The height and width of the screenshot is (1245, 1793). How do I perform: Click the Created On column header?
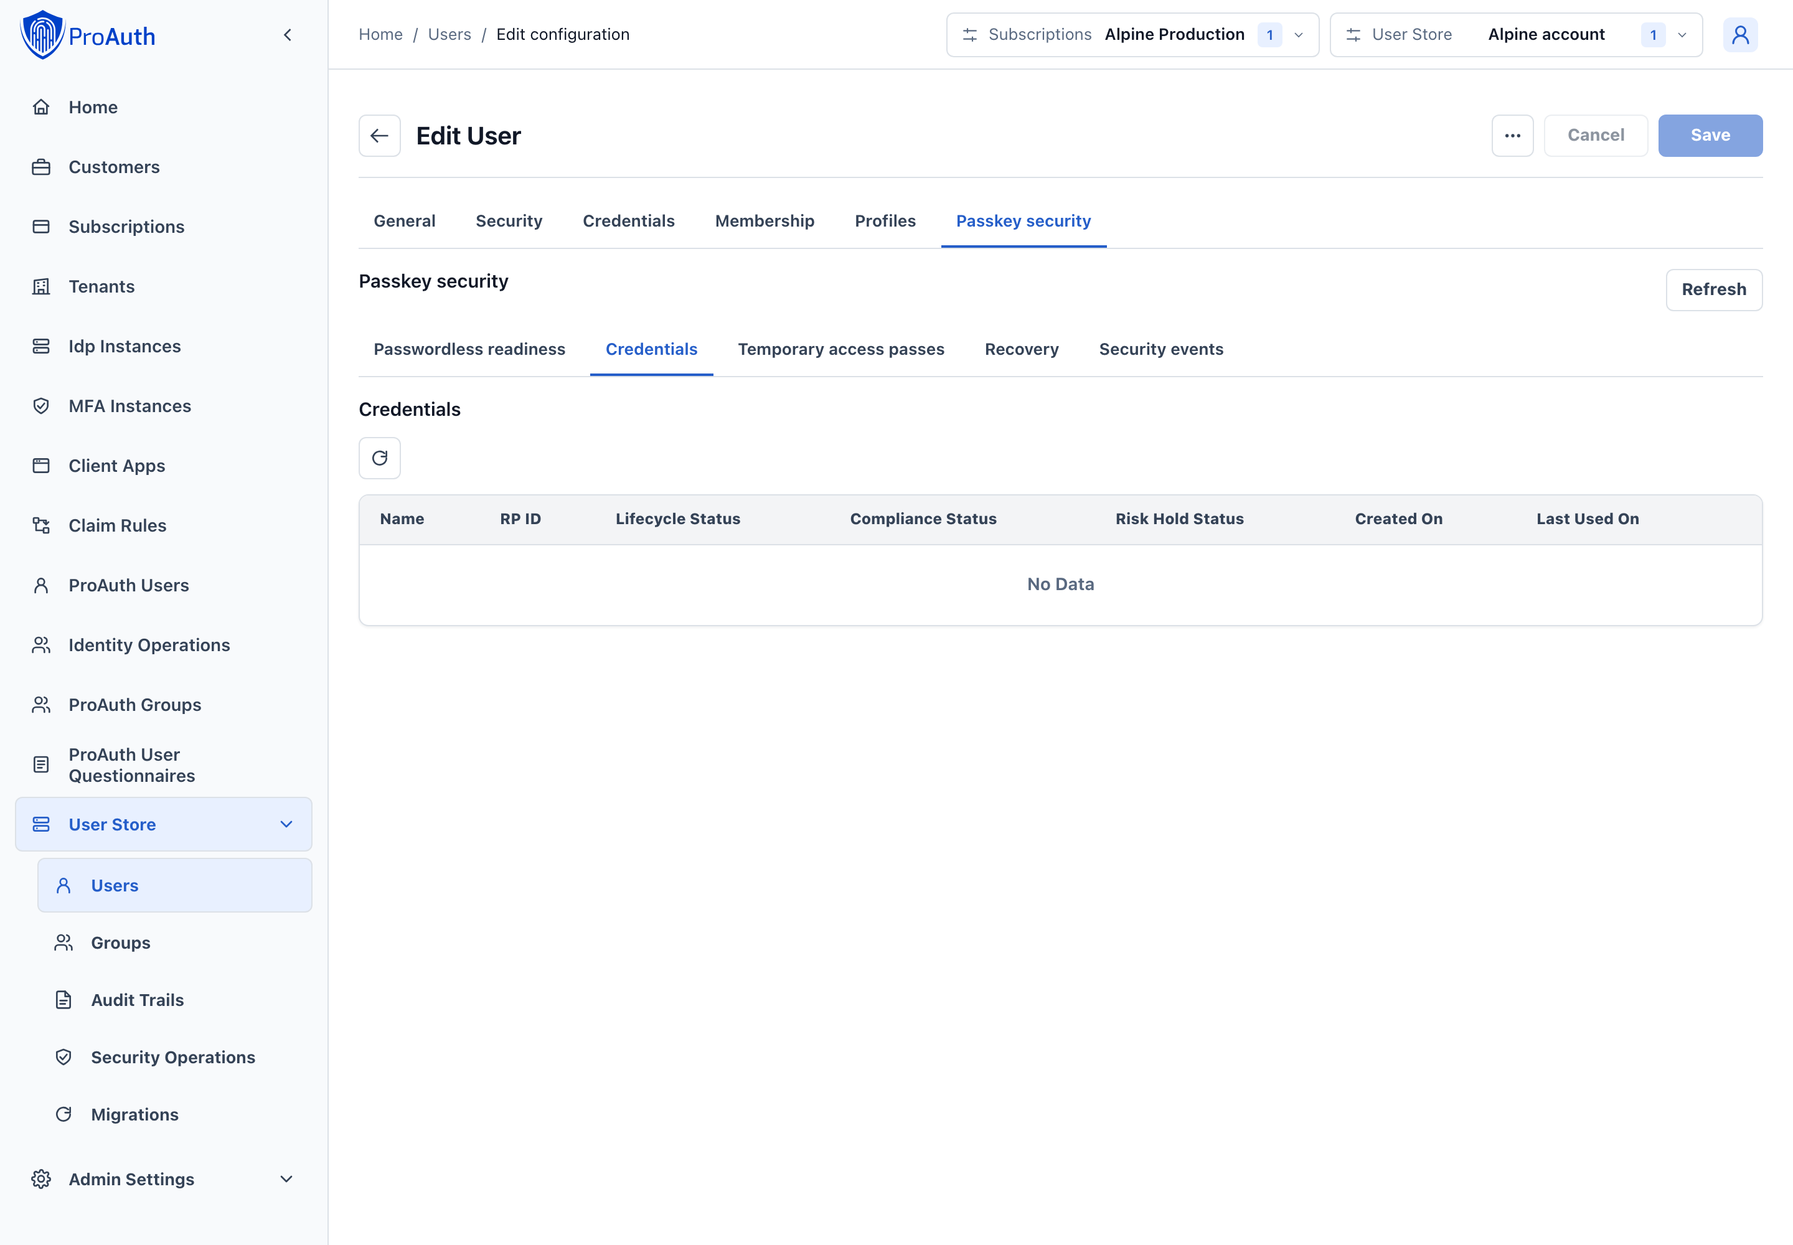point(1398,519)
